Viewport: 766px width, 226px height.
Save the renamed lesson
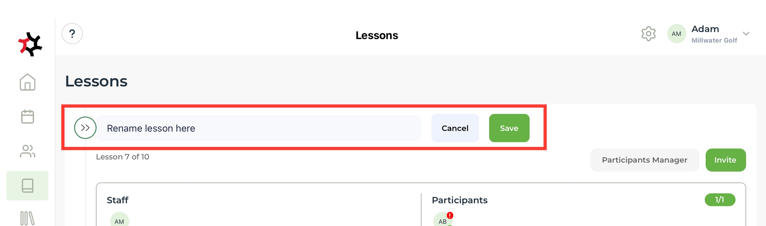click(x=509, y=128)
